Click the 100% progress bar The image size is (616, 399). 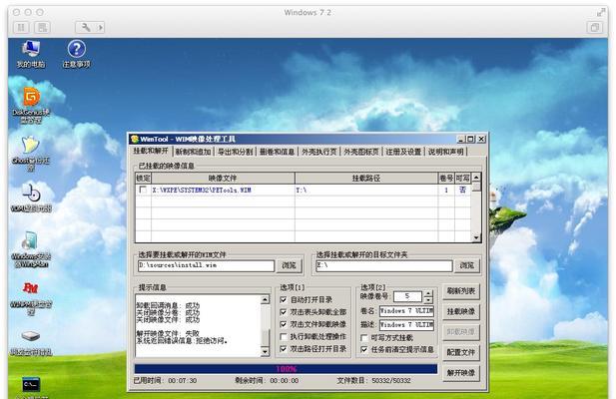coord(286,369)
